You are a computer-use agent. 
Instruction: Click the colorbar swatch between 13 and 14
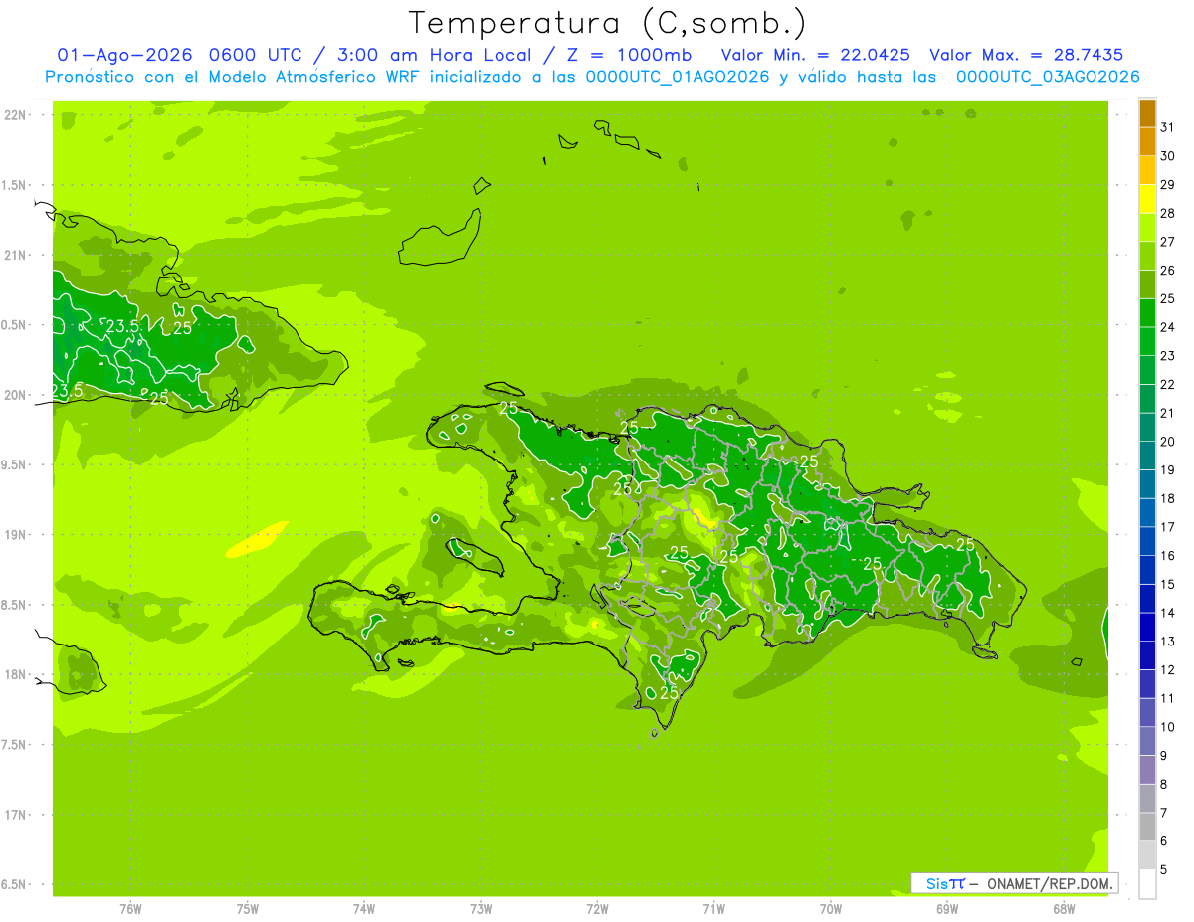click(1147, 627)
